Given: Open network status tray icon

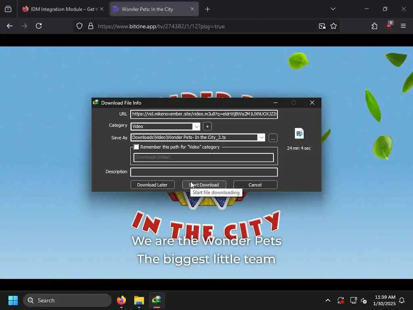Looking at the screenshot, I should [353, 300].
